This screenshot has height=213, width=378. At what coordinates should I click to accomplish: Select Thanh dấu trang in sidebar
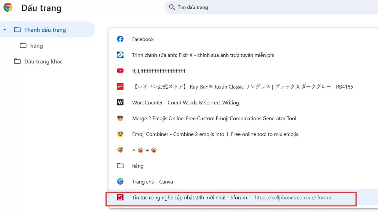[45, 30]
